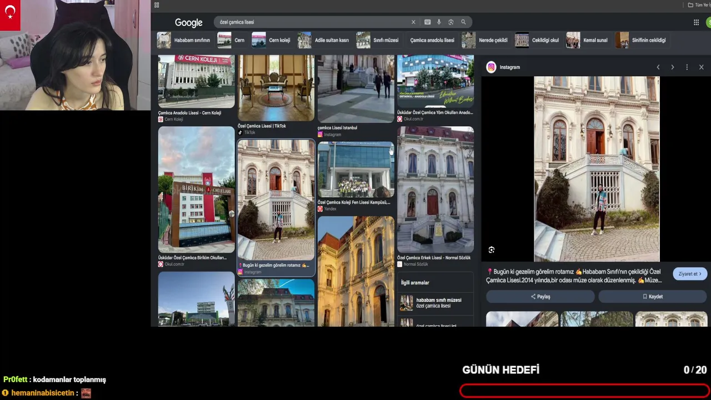The width and height of the screenshot is (711, 400).
Task: Click the 'GÜNÜN HEDEFİ' stream goal text
Action: 500,370
